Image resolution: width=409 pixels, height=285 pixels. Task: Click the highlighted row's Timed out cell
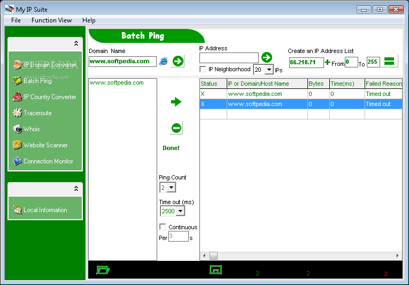click(x=383, y=104)
